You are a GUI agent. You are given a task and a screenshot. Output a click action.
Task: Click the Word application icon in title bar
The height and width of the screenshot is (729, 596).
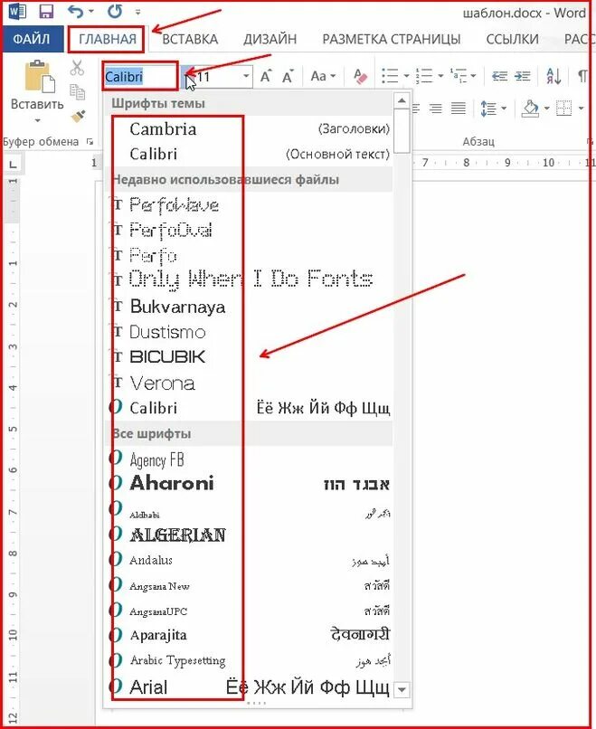tap(17, 11)
